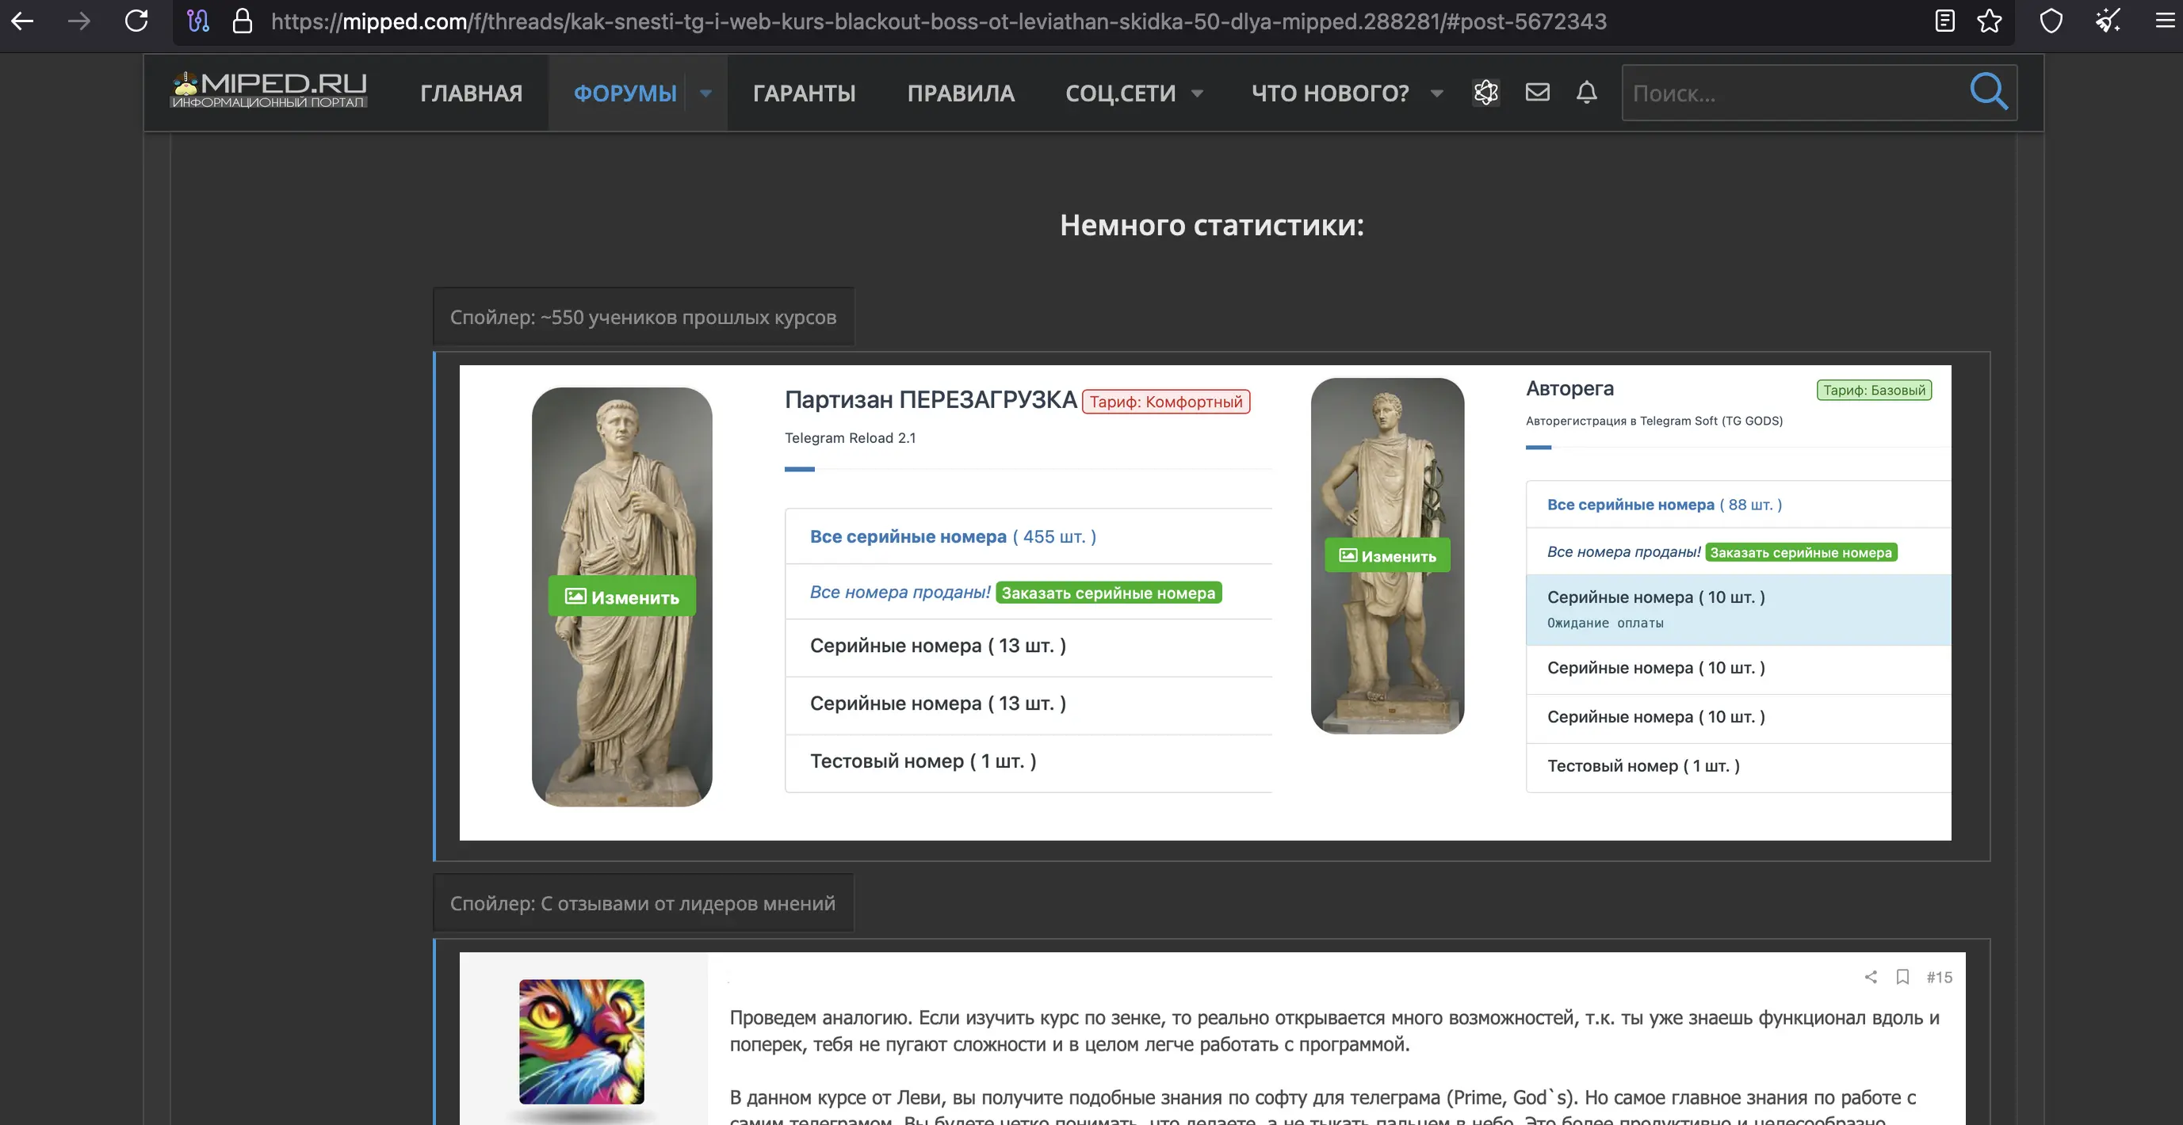Click Заказать серийные номера under Авторега
The height and width of the screenshot is (1125, 2183).
click(1801, 552)
